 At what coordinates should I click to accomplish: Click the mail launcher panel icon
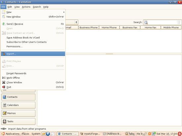coord(52,134)
